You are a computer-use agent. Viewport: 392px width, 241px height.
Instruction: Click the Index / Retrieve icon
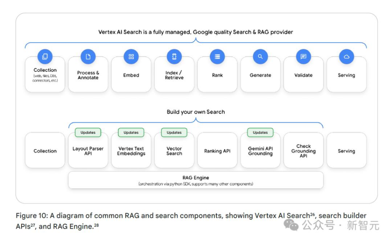pyautogui.click(x=174, y=57)
